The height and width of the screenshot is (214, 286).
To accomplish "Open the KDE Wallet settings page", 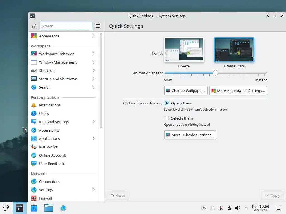I will coord(63,147).
